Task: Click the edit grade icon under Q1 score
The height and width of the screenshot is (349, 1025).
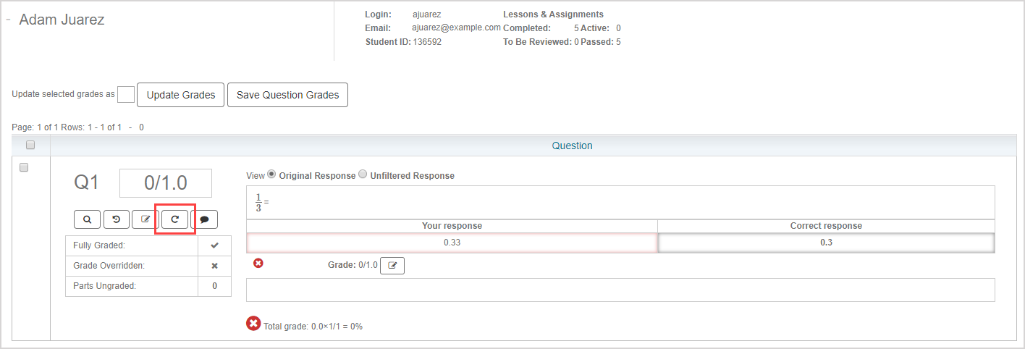Action: (x=145, y=219)
